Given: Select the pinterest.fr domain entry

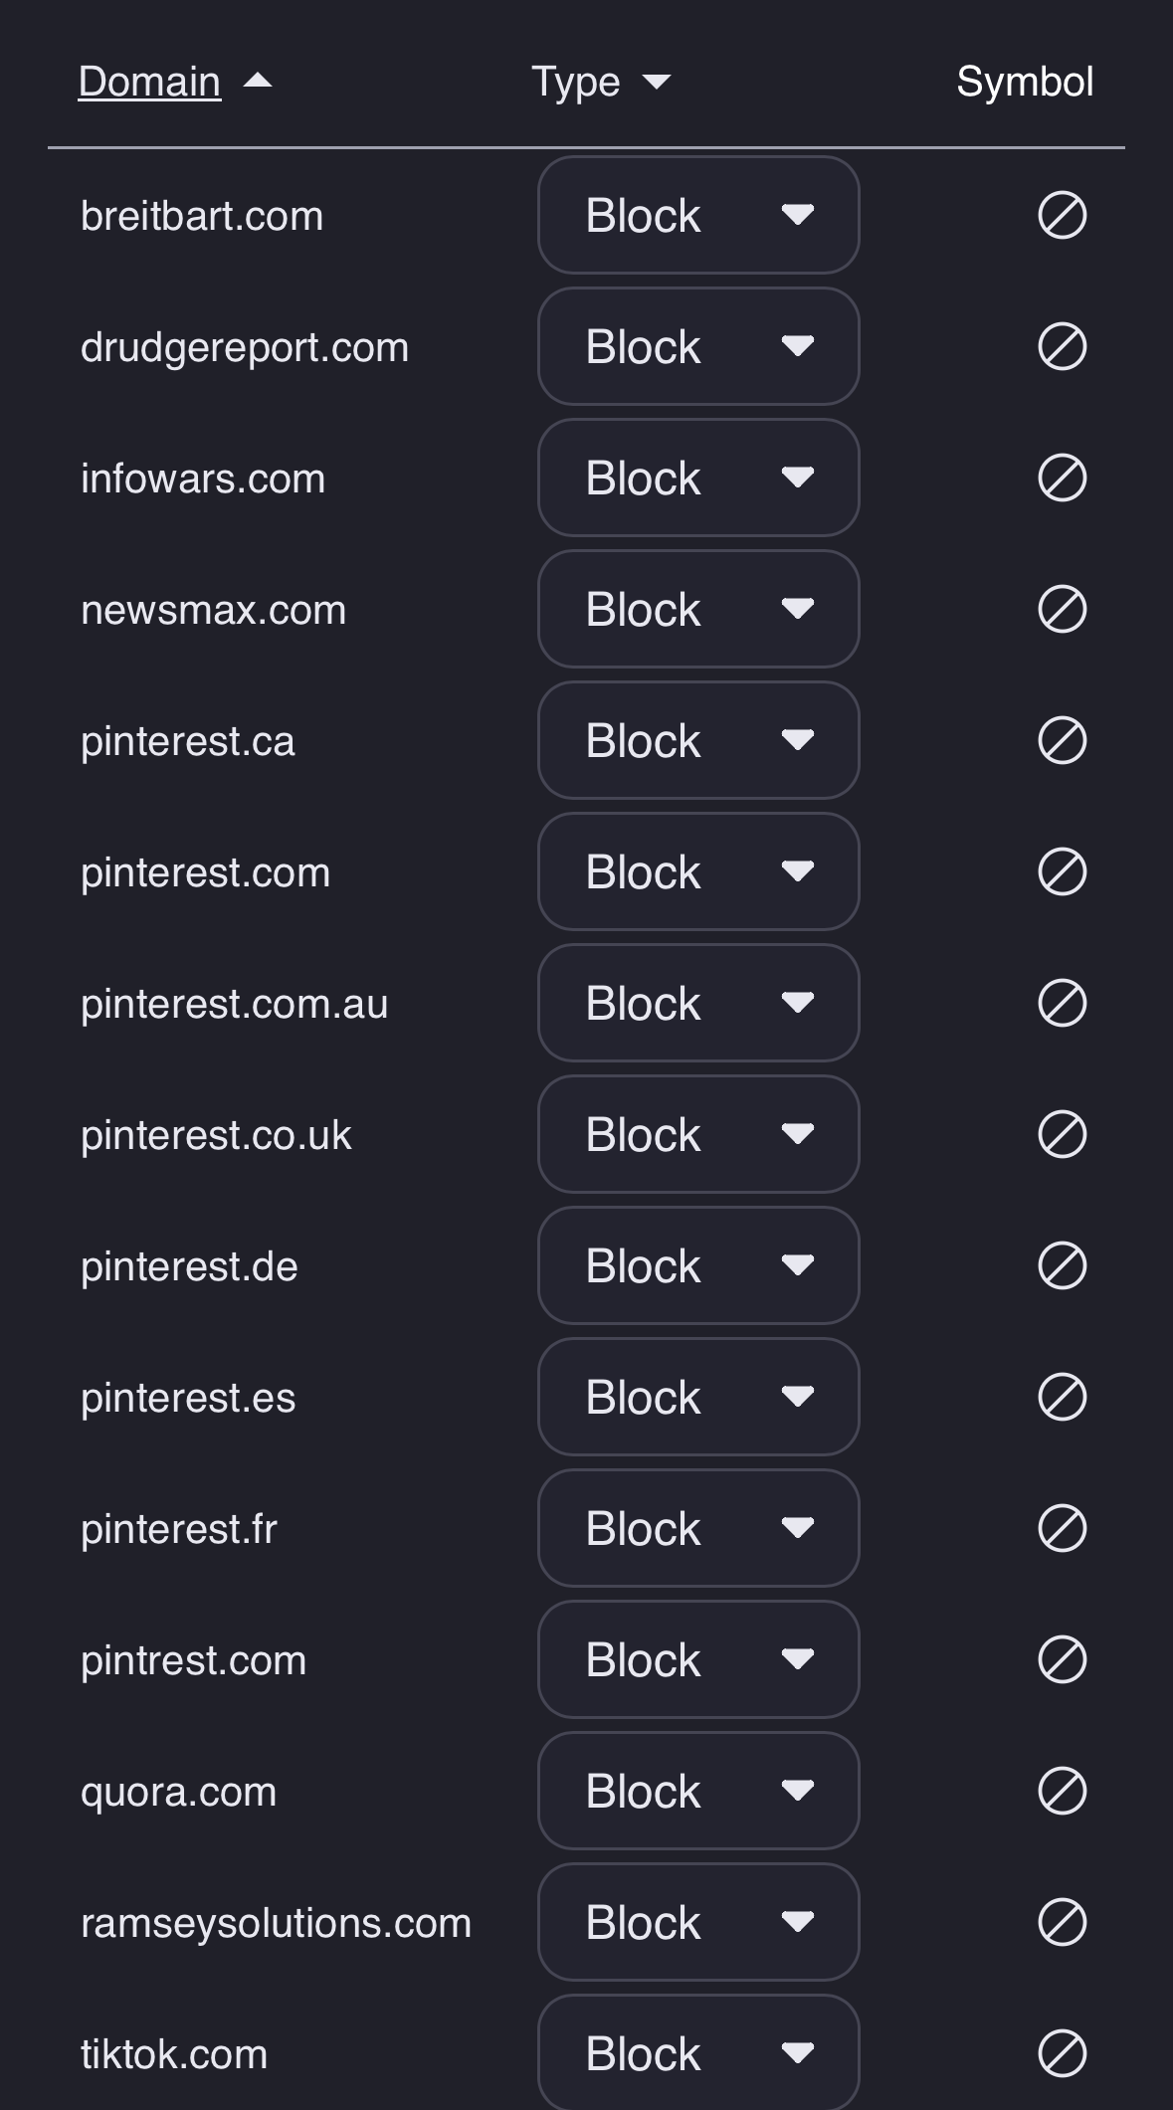Looking at the screenshot, I should (x=179, y=1529).
